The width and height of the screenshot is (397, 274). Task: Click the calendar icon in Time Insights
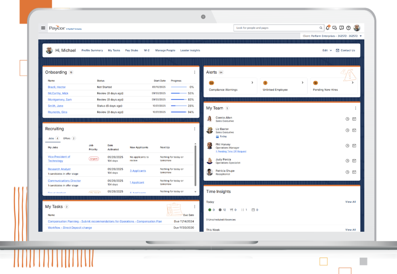[x=253, y=209]
